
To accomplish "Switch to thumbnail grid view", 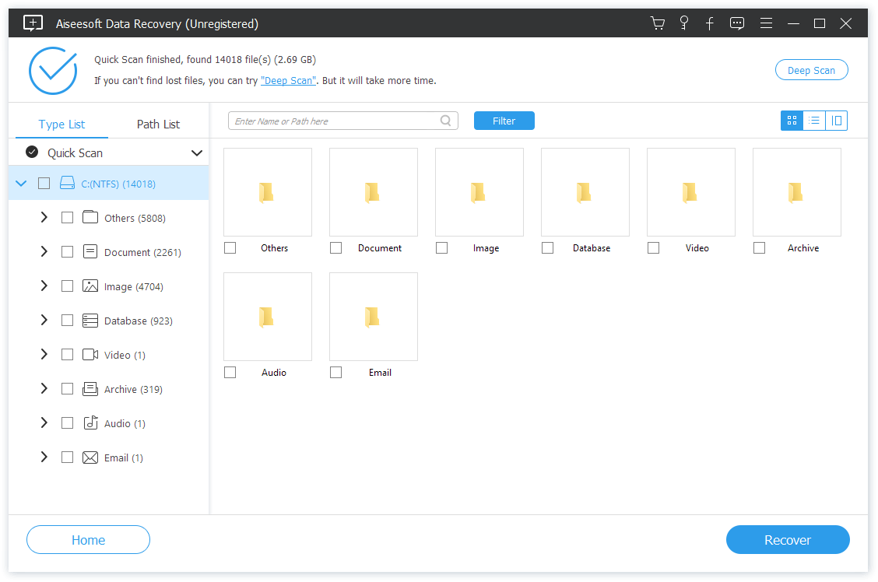I will coord(792,121).
